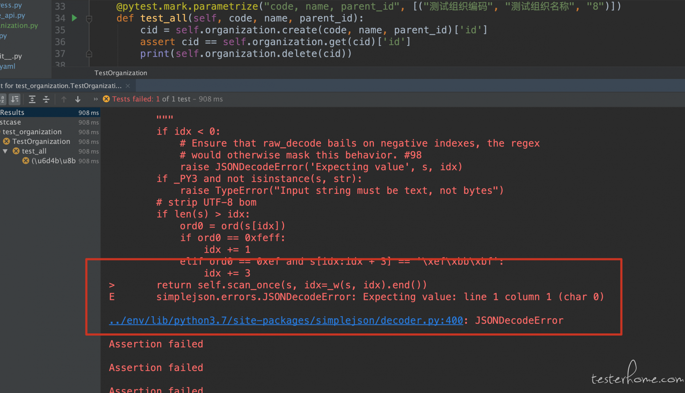Show more toolbar actions chevron
Viewport: 685px width, 393px height.
96,99
